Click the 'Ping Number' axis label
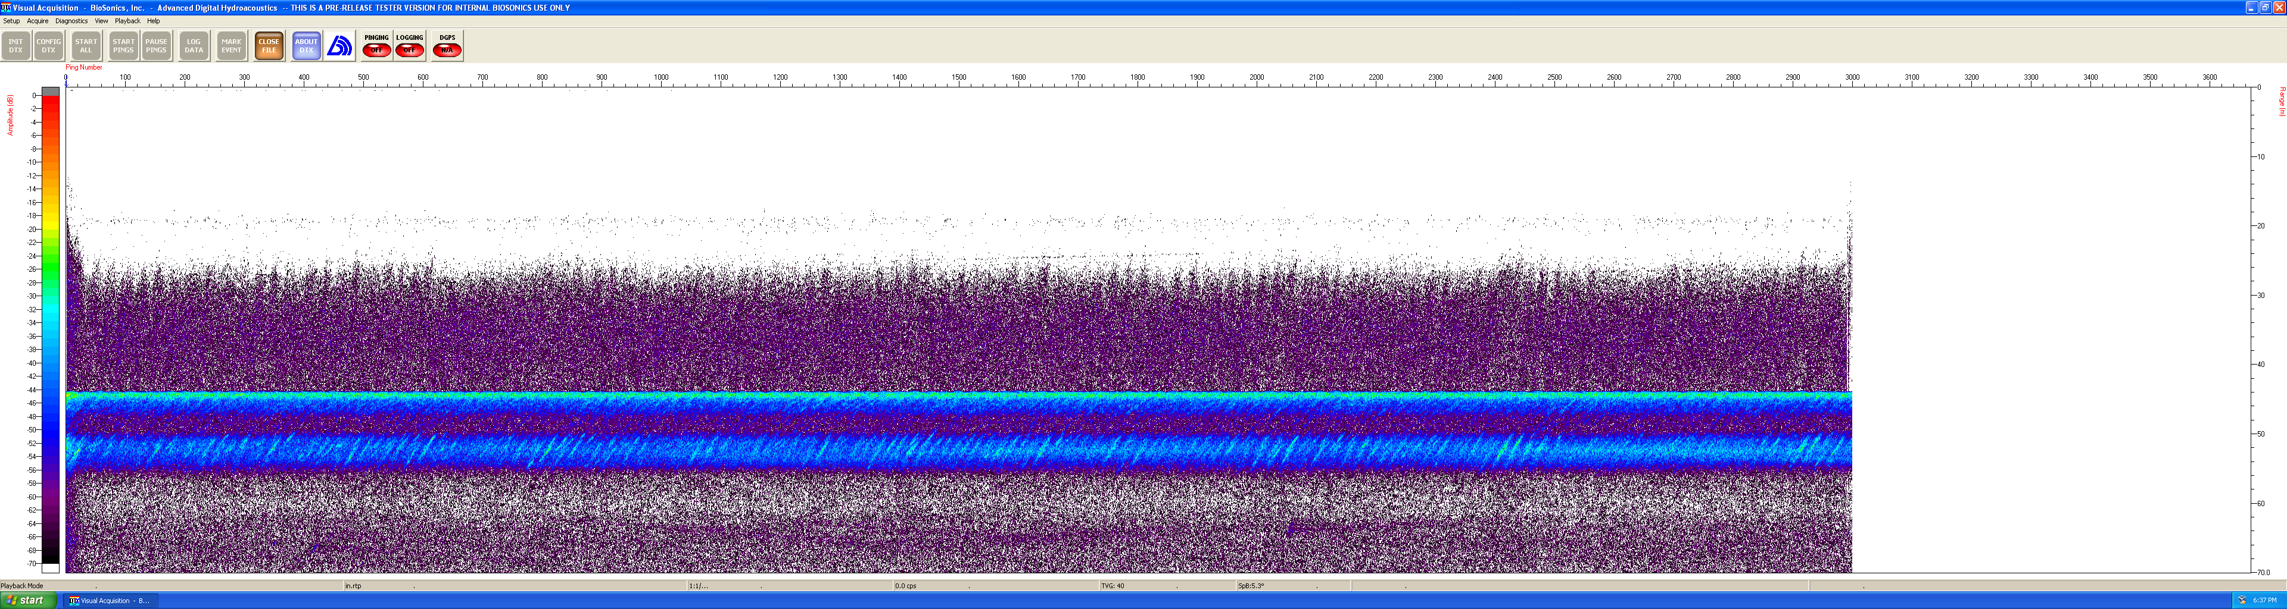The width and height of the screenshot is (2287, 609). point(83,67)
